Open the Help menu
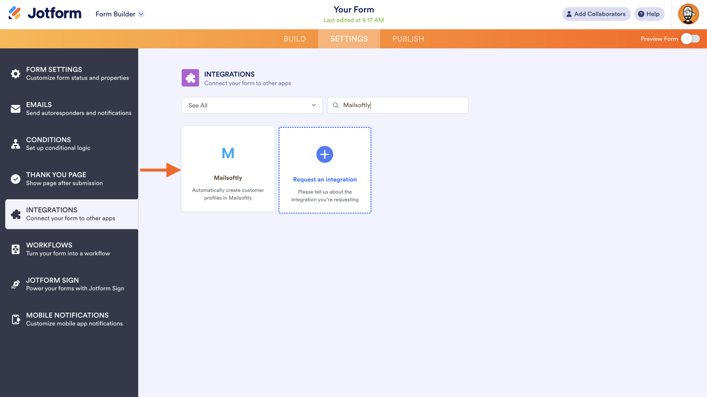707x397 pixels. click(x=649, y=14)
